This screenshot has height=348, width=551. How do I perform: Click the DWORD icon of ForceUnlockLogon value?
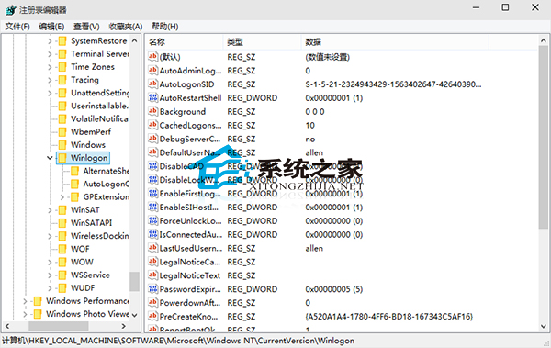(x=152, y=221)
